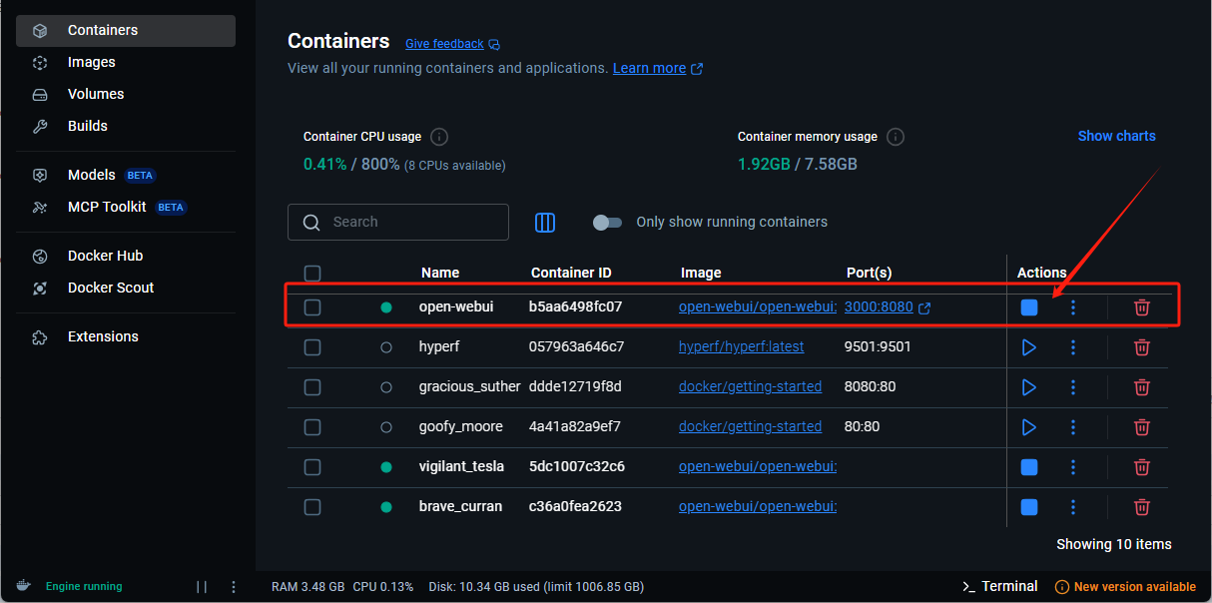Delete the vigilant_tesla container
The height and width of the screenshot is (603, 1212).
pyautogui.click(x=1142, y=467)
